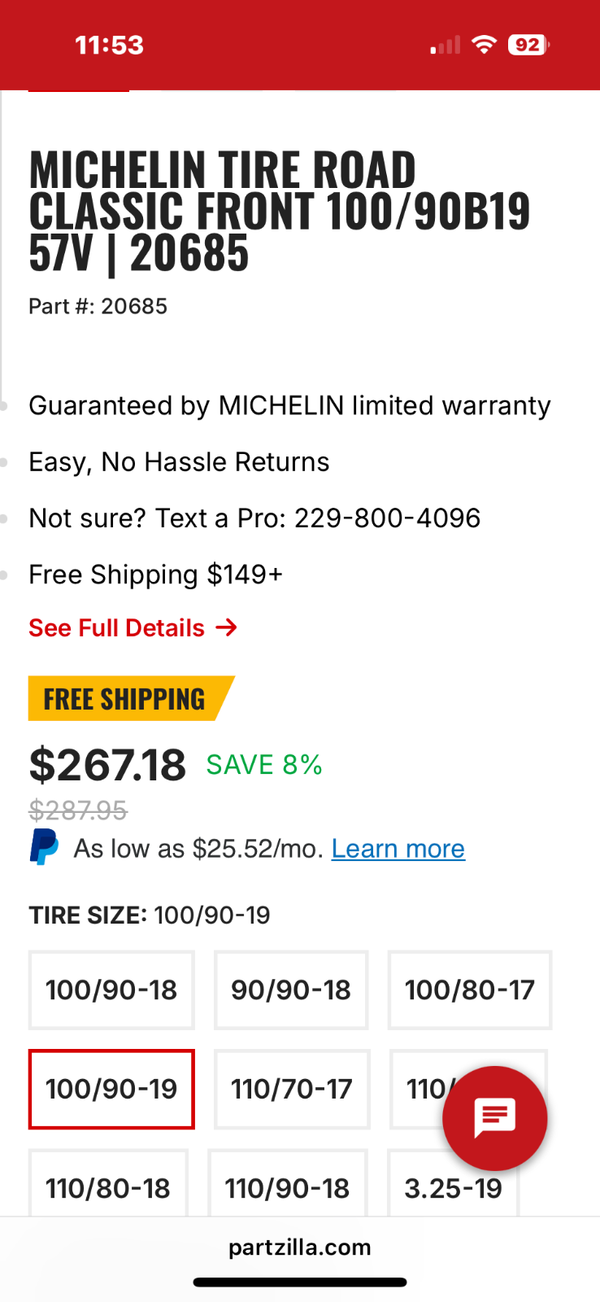Tap the battery indicator showing 92
Viewport: 600px width, 1302px height.
(528, 45)
